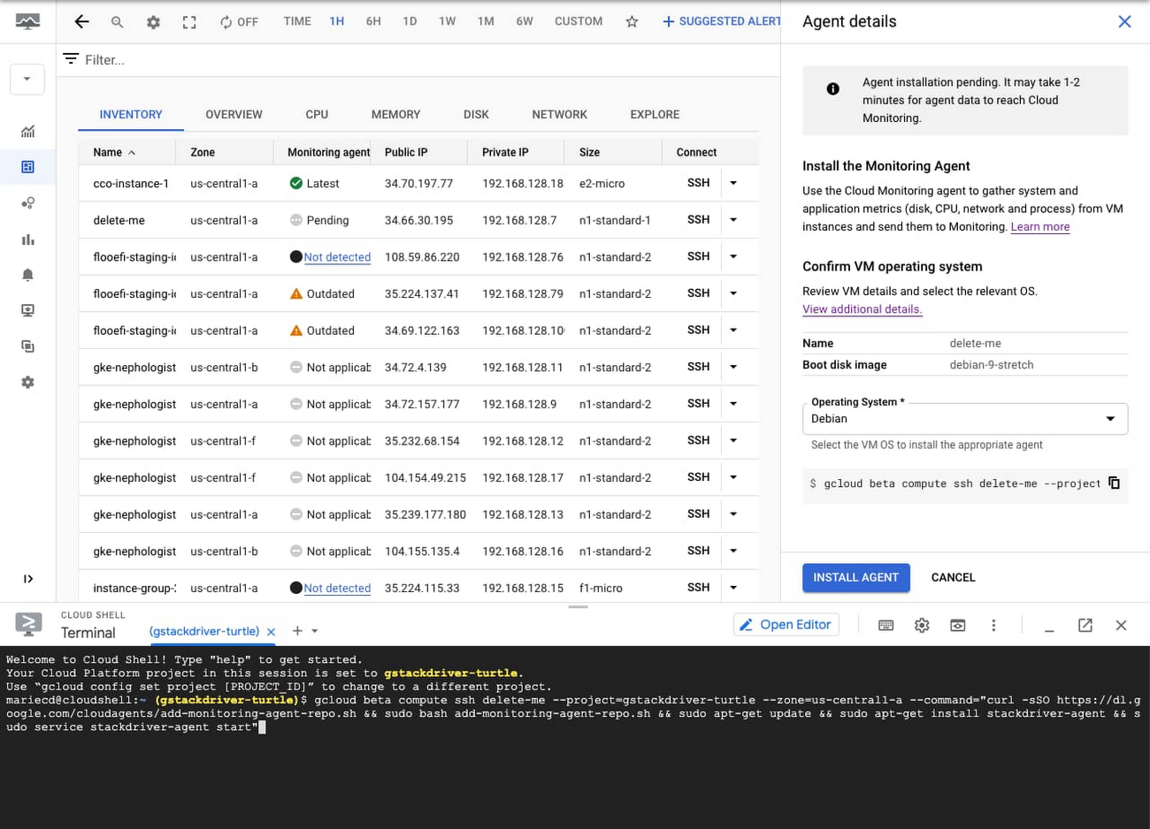Viewport: 1150px width, 829px height.
Task: Click inside the Cloud Shell terminal area
Action: pyautogui.click(x=575, y=737)
